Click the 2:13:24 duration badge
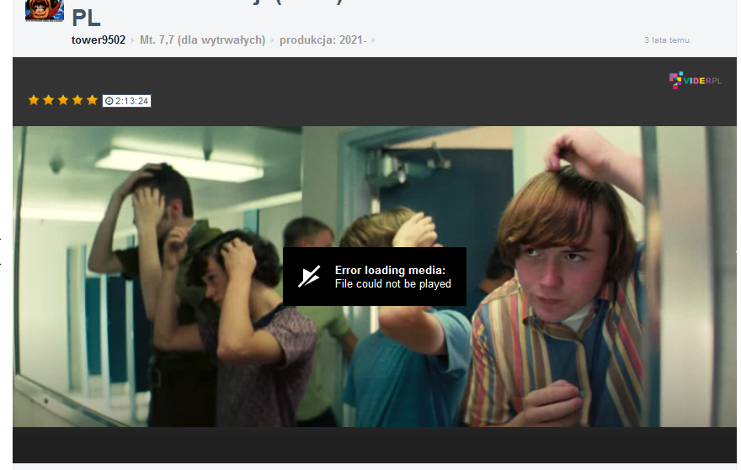Screen dimensions: 741x470 pyautogui.click(x=126, y=101)
